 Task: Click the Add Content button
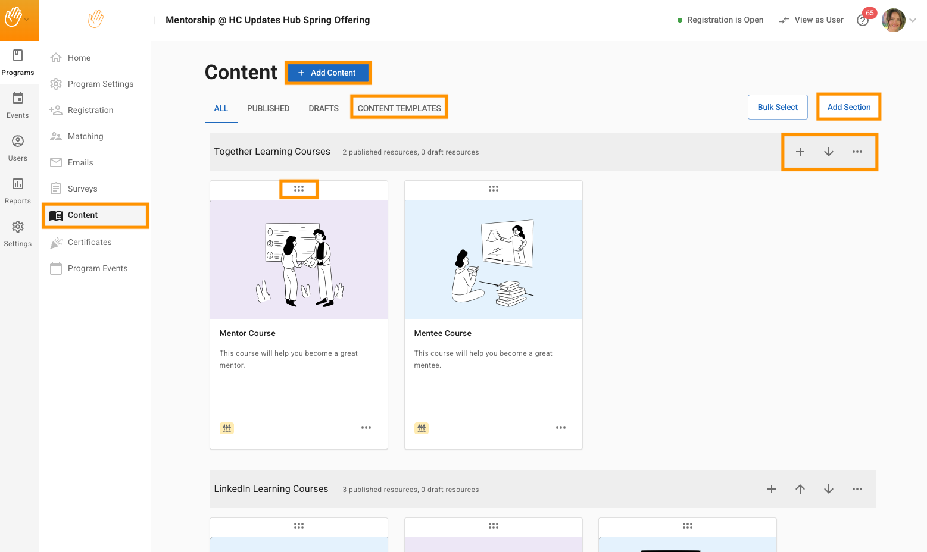[x=327, y=73]
